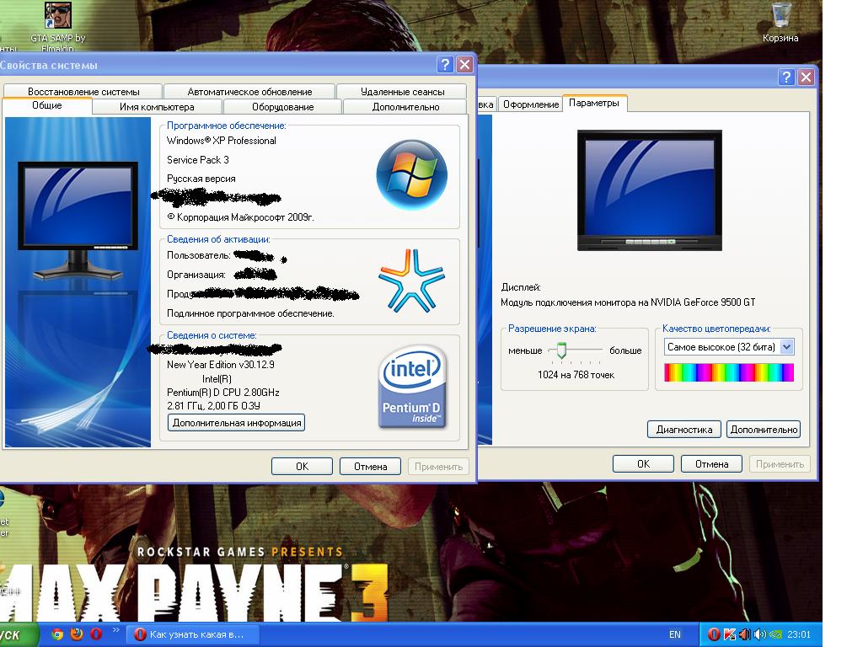
Task: Click OK in the display properties window
Action: pyautogui.click(x=643, y=464)
